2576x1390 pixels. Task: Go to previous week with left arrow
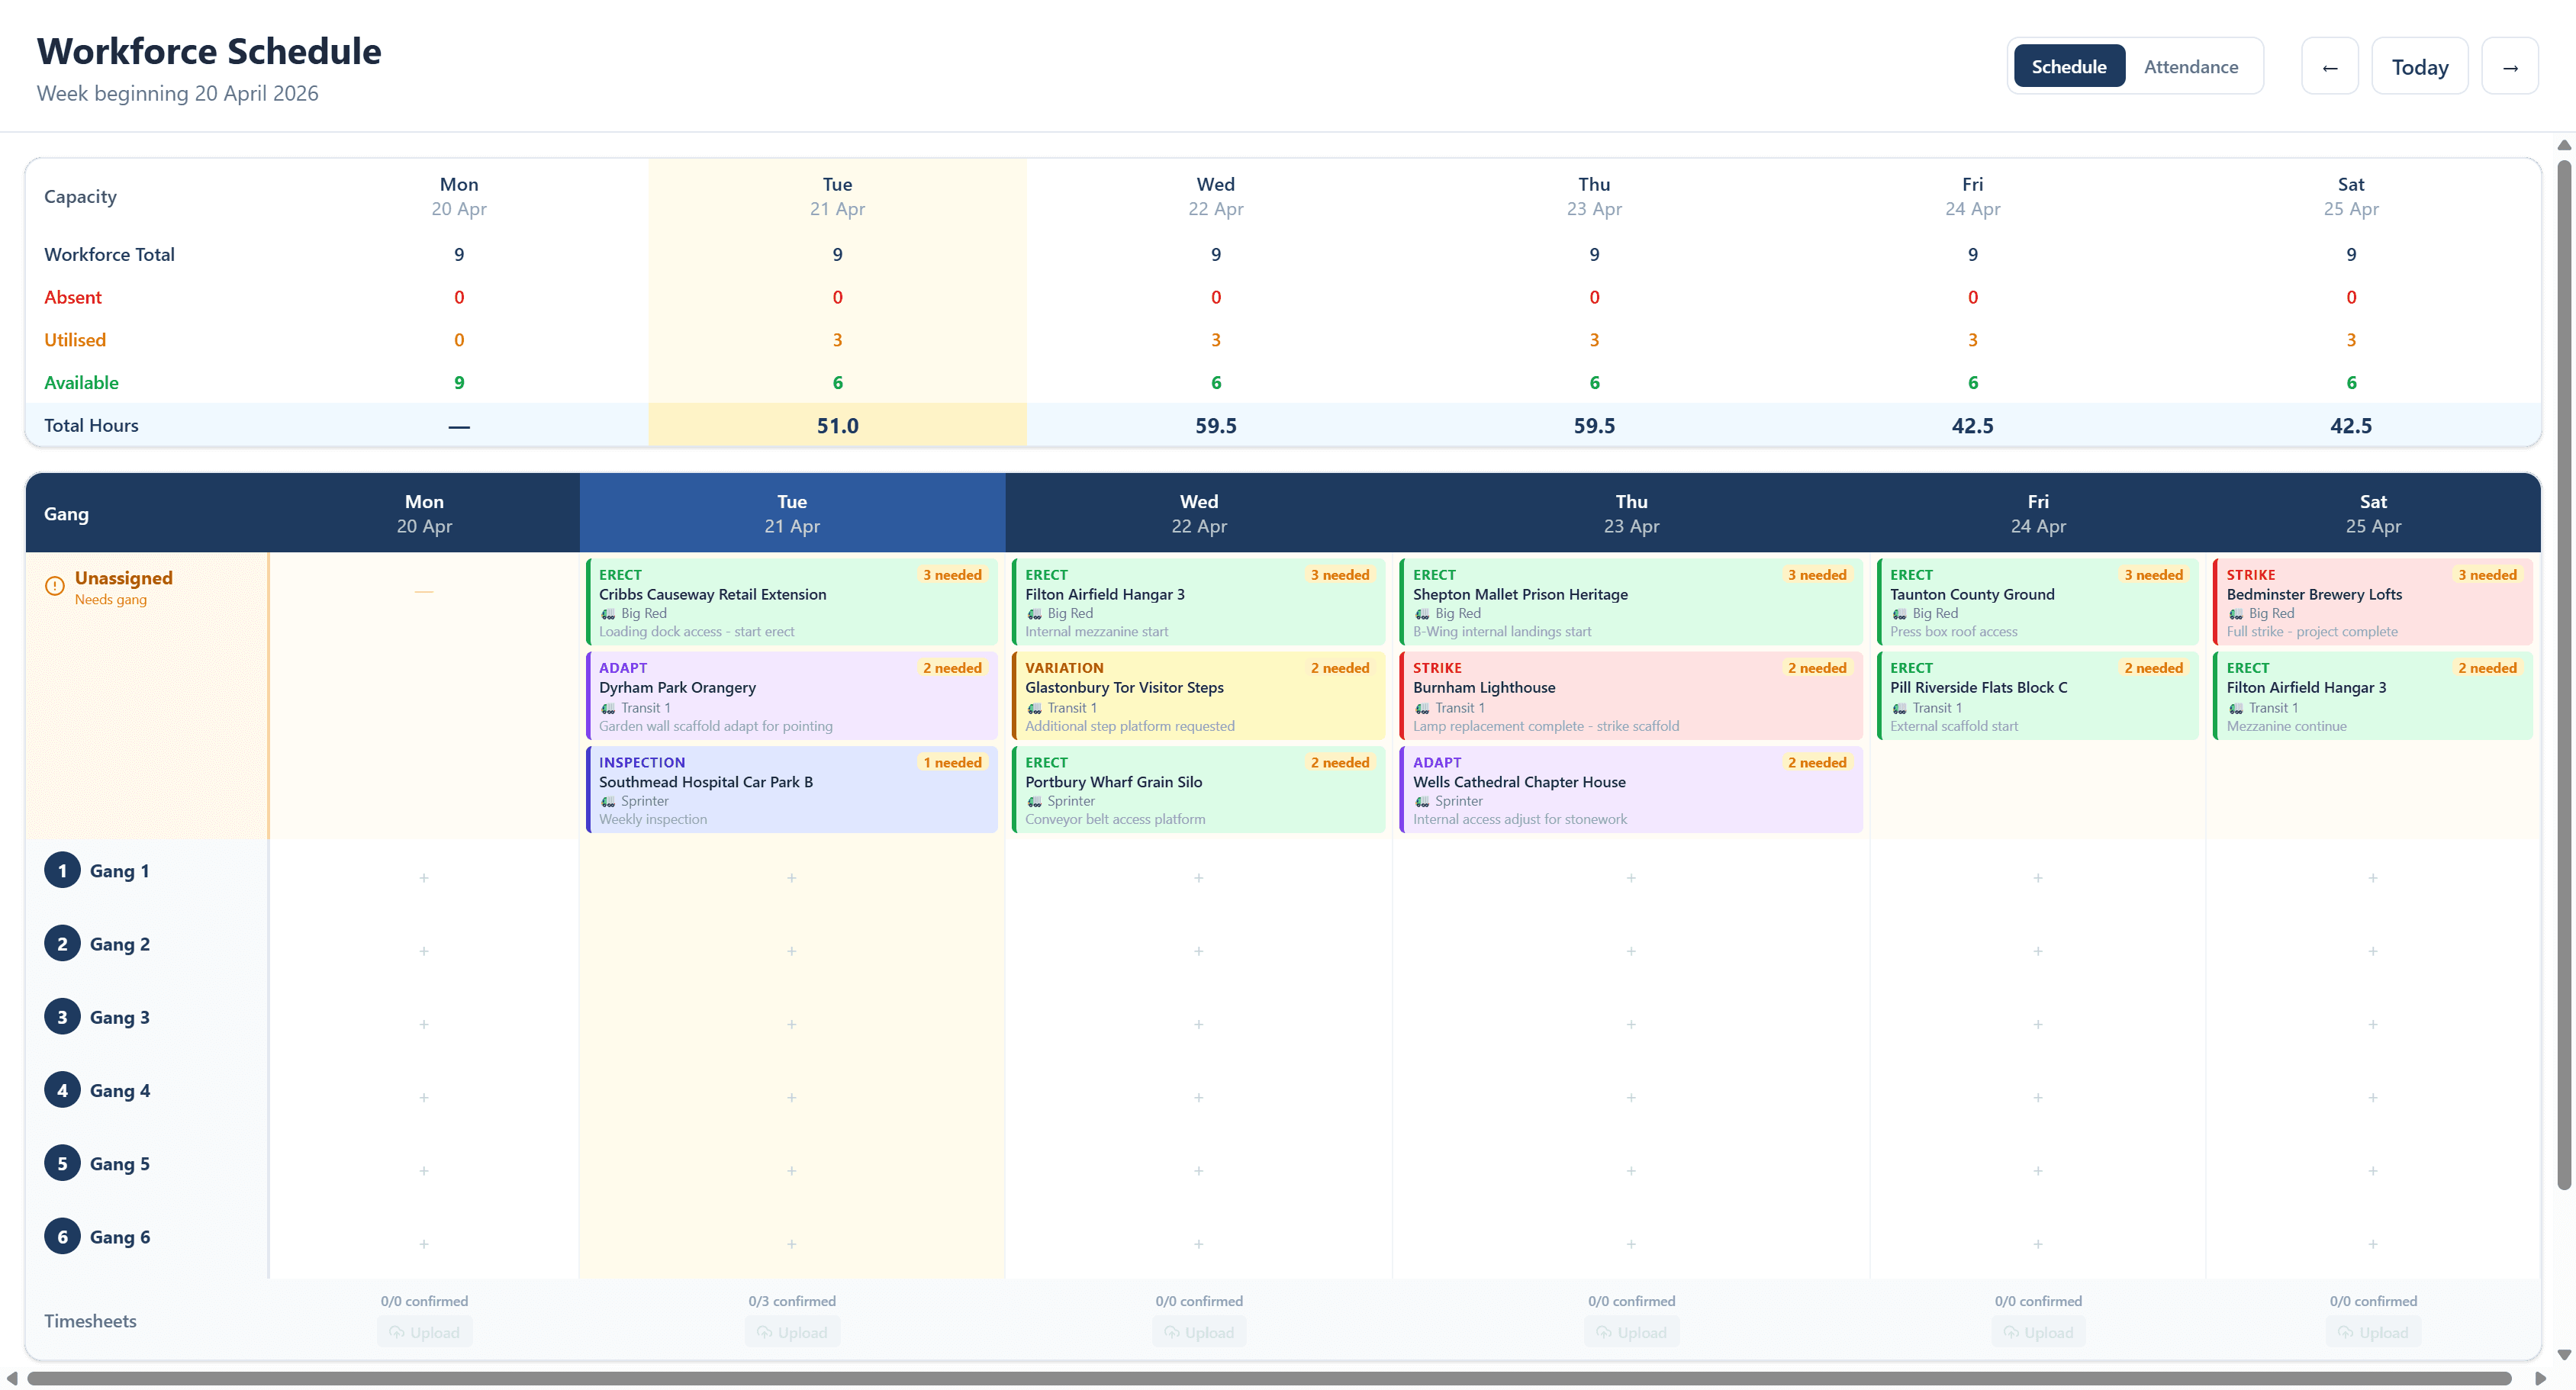click(2329, 67)
